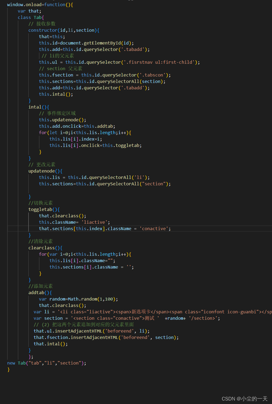Click the 'that.intal();' call line
This screenshot has height=404, width=272.
[51, 344]
